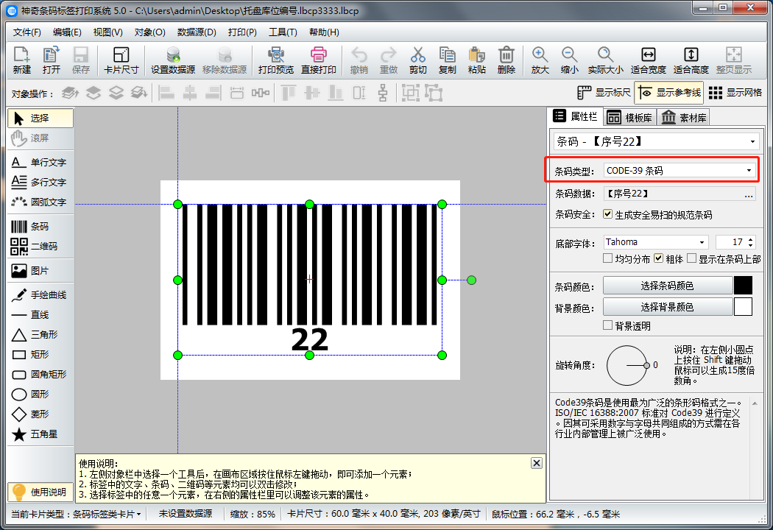This screenshot has height=530, width=773.
Task: Check 显示在条码上部 checkbox
Action: 692,258
